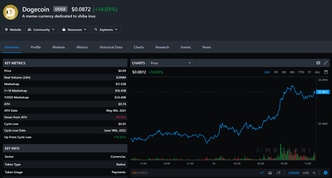Image resolution: width=332 pixels, height=178 pixels.
Task: Open the calendar date range picker
Action: pyautogui.click(x=326, y=72)
